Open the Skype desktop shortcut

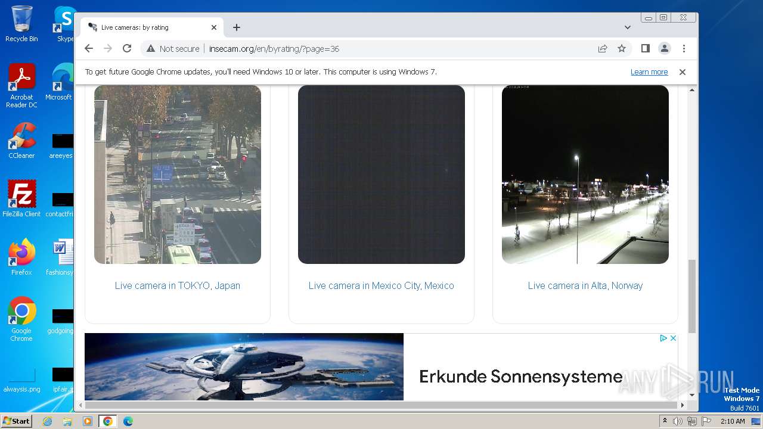[64, 24]
